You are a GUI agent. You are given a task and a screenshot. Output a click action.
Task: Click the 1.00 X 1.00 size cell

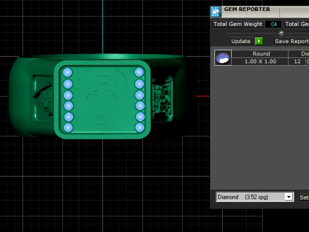(260, 61)
